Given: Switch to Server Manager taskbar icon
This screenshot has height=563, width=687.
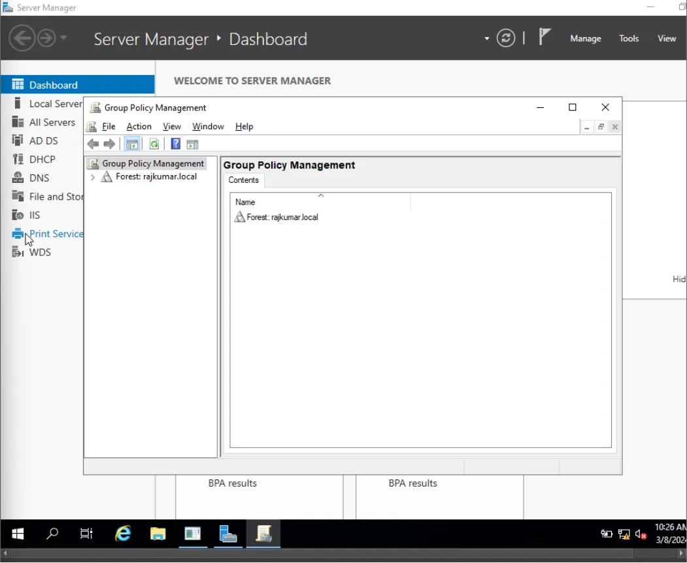Looking at the screenshot, I should point(228,534).
